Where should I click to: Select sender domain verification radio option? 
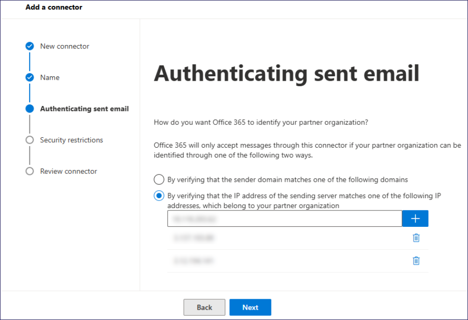coord(159,179)
